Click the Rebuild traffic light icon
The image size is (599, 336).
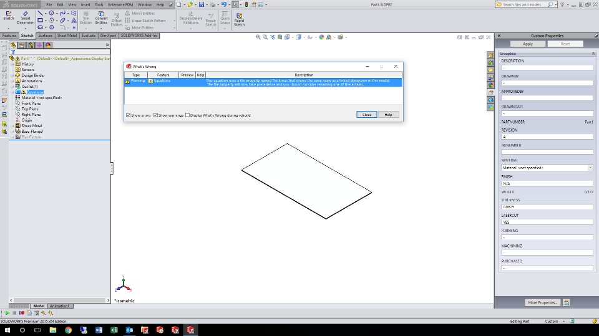[x=246, y=4]
